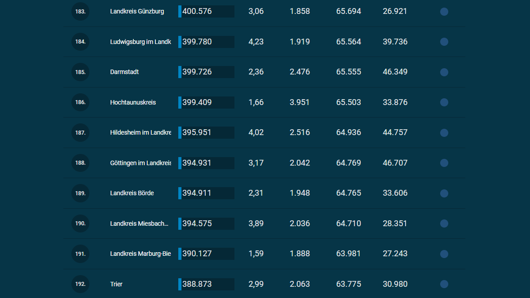Select the dot icon for Göttingen row
This screenshot has width=530, height=298.
444,163
